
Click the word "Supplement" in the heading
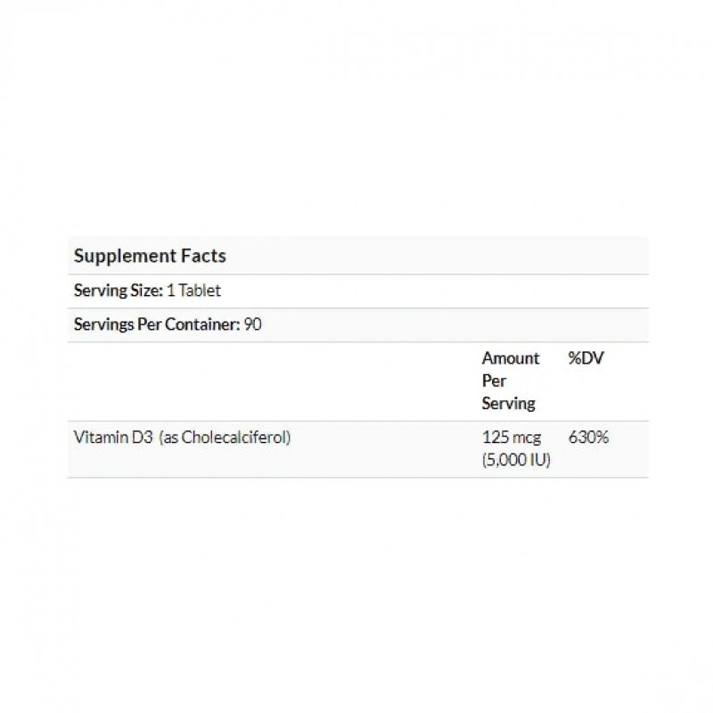click(124, 256)
